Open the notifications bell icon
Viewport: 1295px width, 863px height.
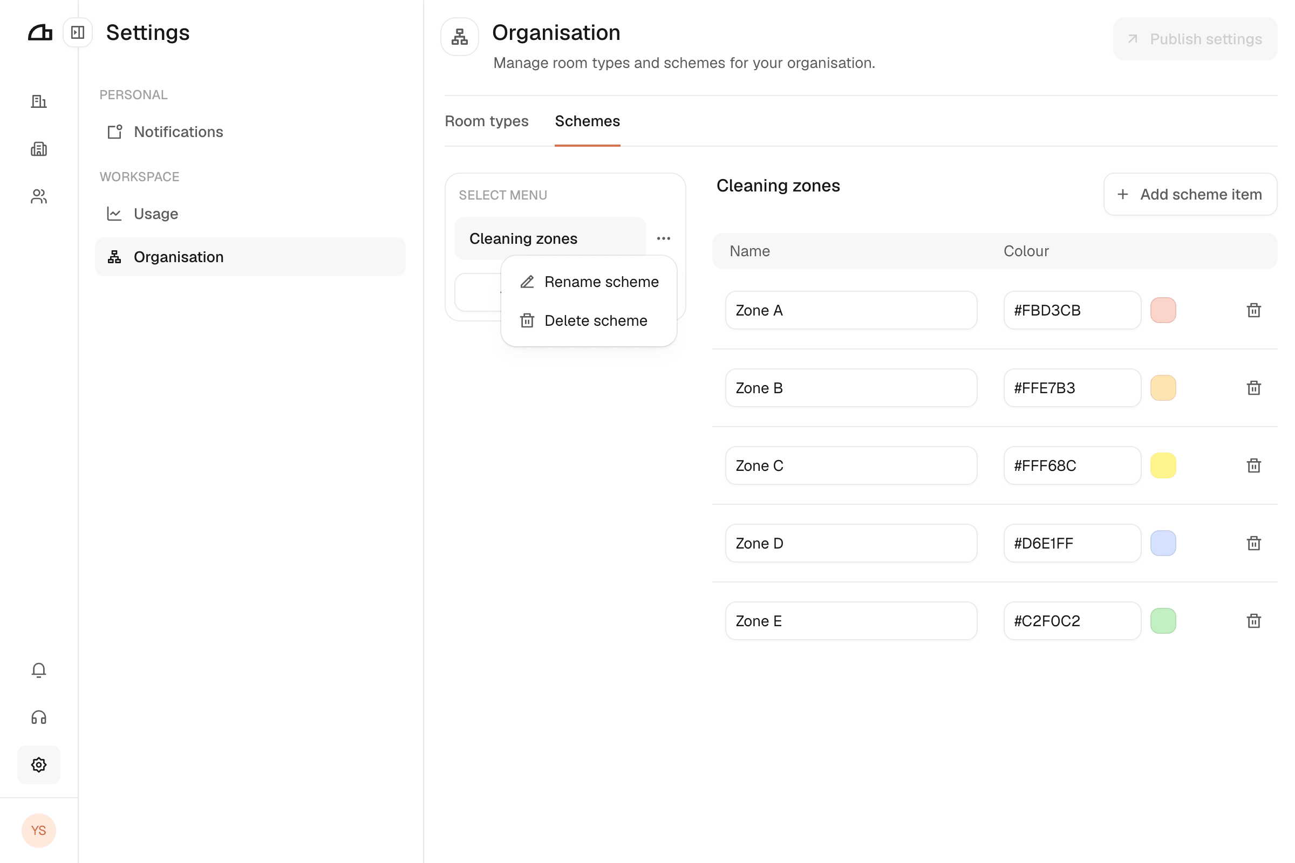tap(39, 670)
